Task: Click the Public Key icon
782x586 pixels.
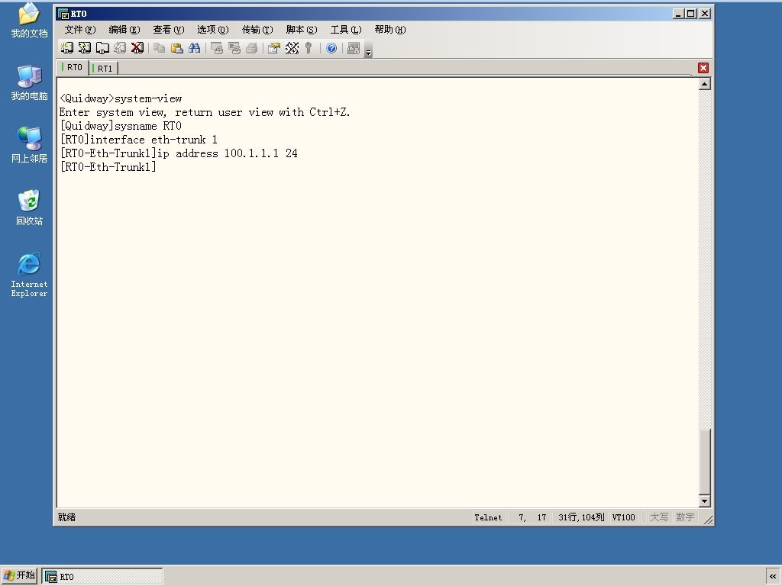Action: point(309,48)
